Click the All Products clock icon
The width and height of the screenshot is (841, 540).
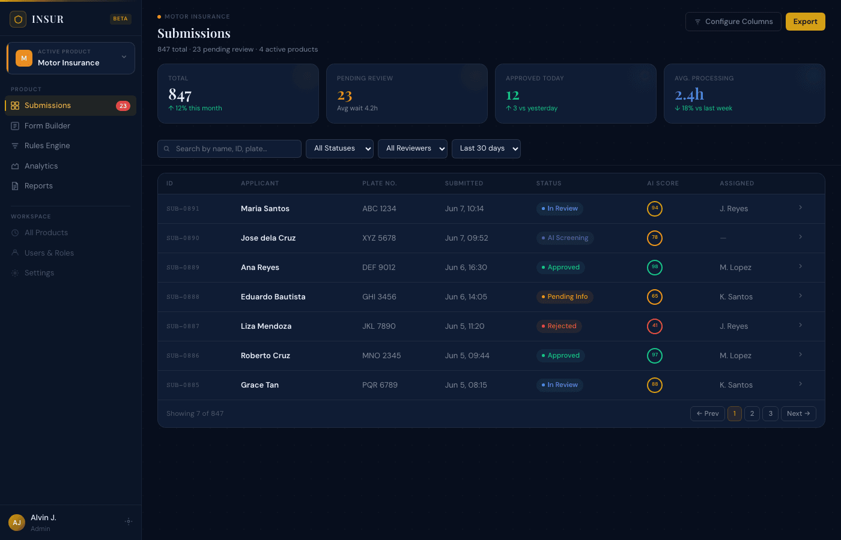tap(15, 233)
